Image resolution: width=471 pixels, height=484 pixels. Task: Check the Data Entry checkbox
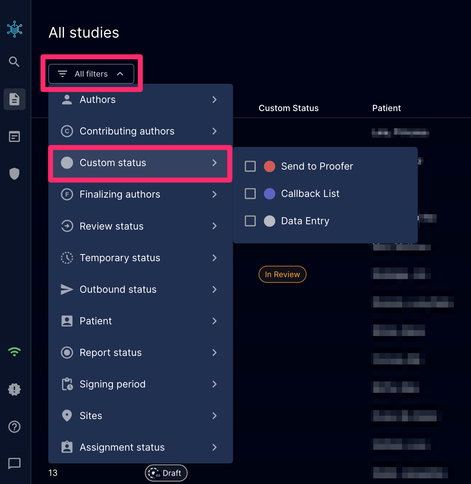(x=250, y=221)
